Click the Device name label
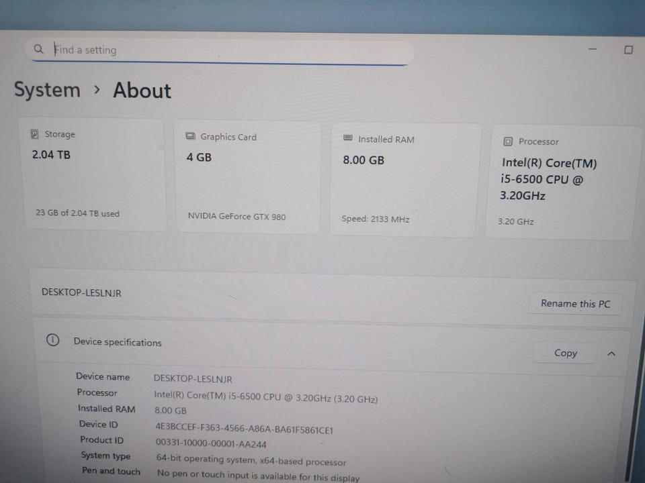 [x=103, y=376]
